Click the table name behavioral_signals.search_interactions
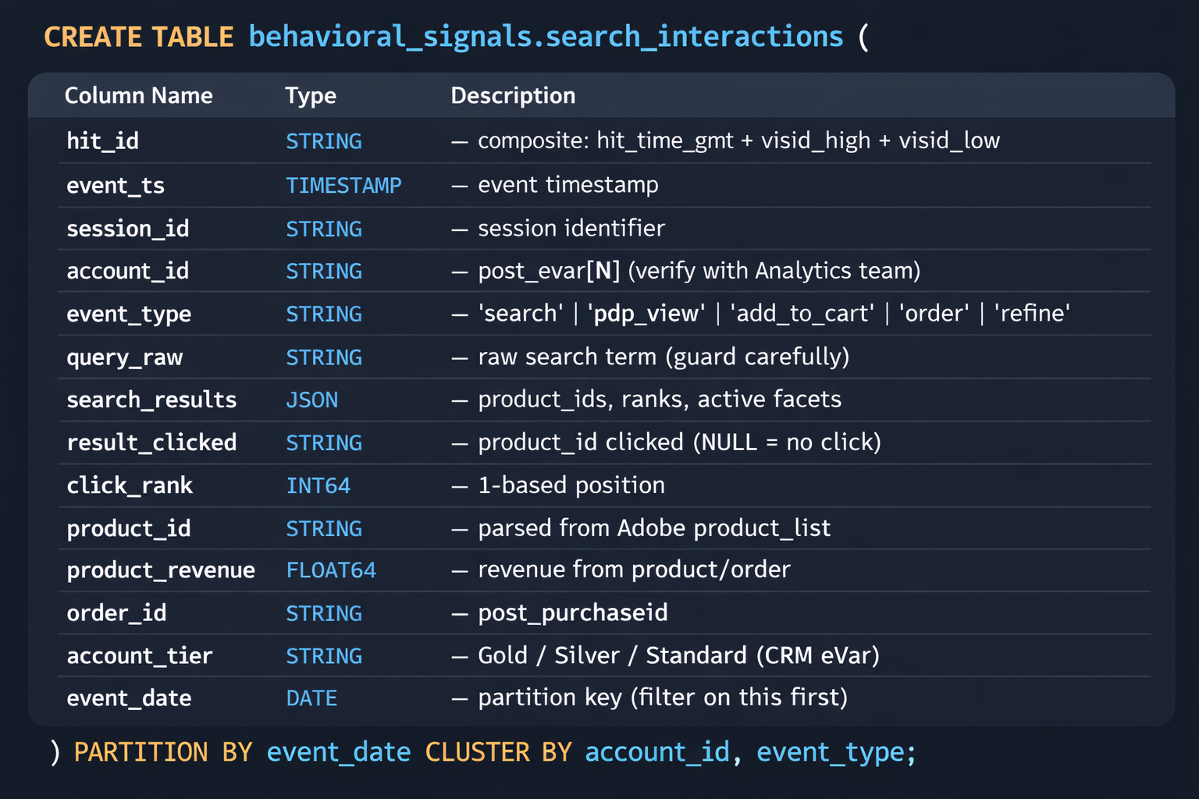Screen dimensions: 1199x799 tap(546, 37)
